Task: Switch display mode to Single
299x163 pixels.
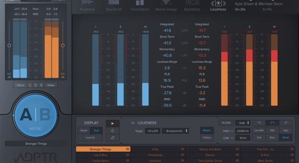Action: pyautogui.click(x=84, y=130)
